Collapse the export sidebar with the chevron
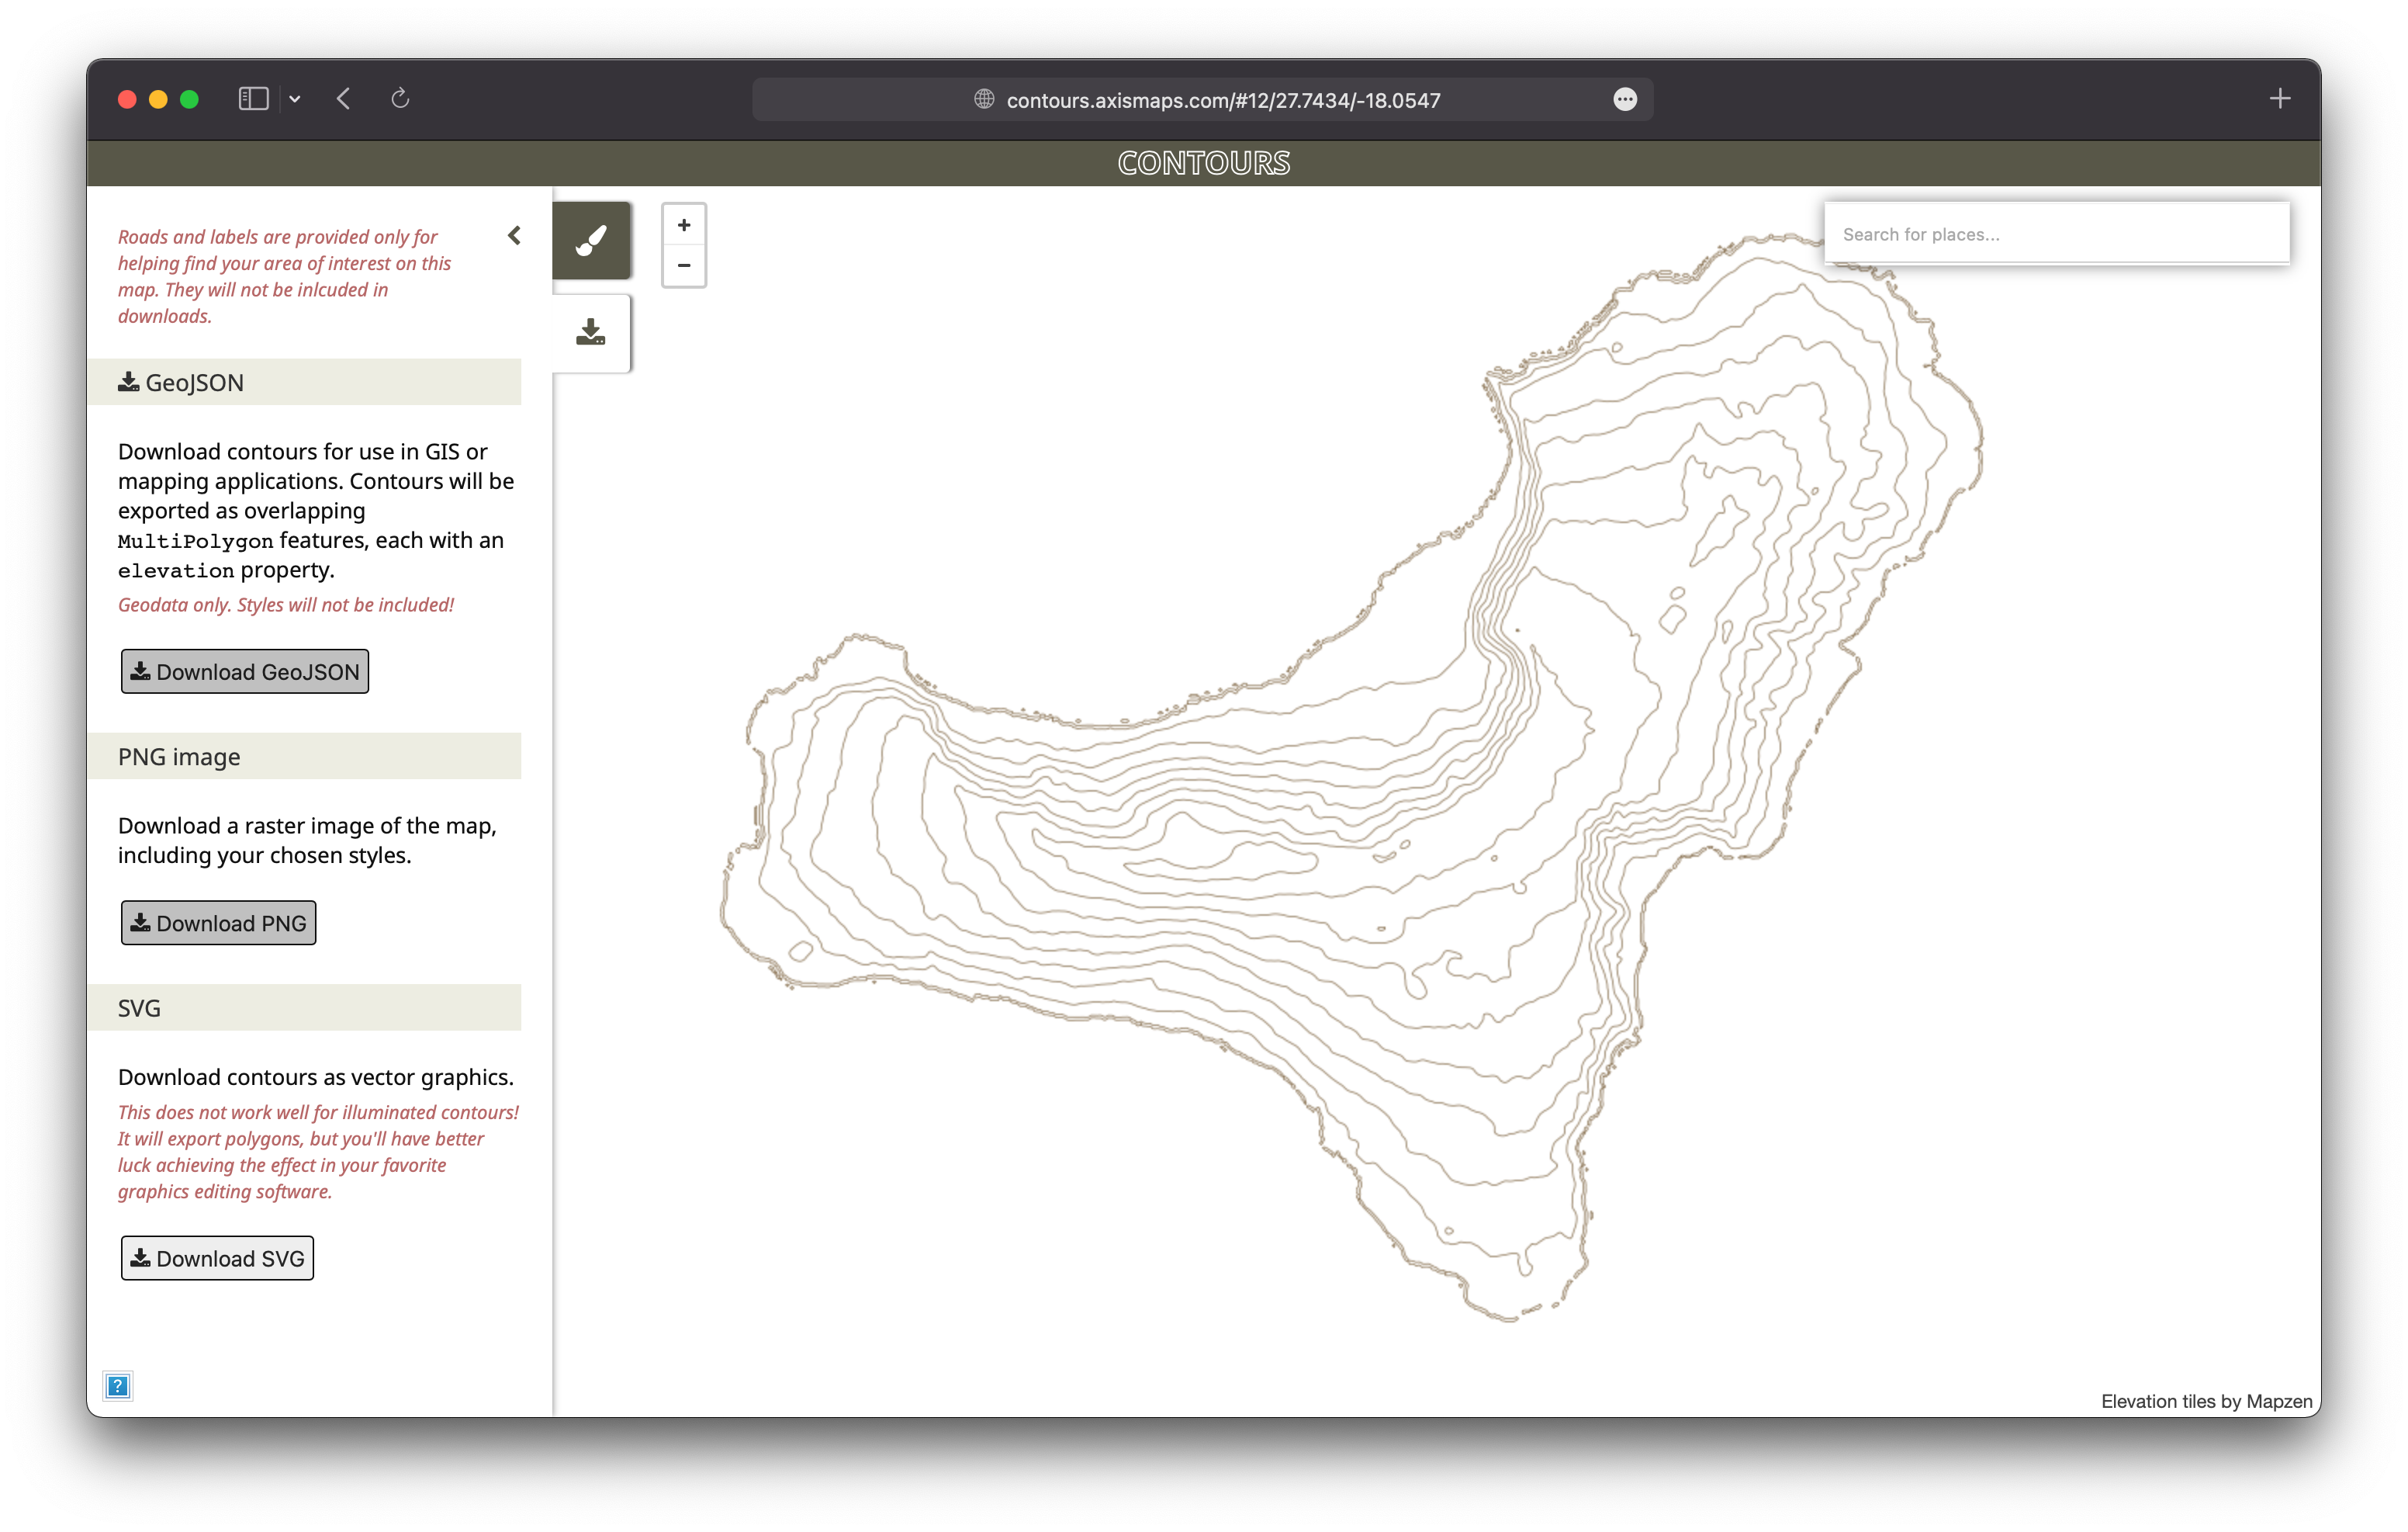The image size is (2408, 1532). coord(514,235)
